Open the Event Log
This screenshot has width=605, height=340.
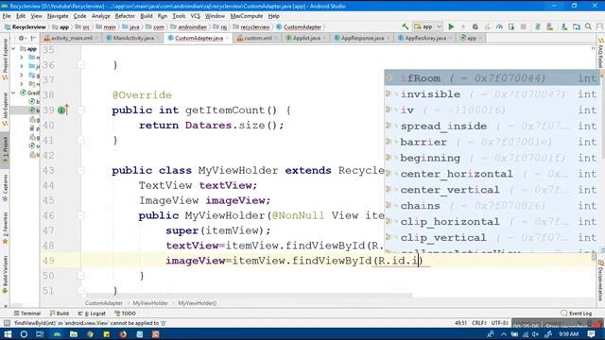click(x=577, y=314)
